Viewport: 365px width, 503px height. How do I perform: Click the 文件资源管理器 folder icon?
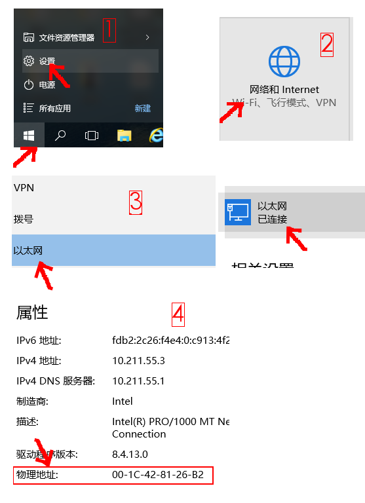click(29, 37)
